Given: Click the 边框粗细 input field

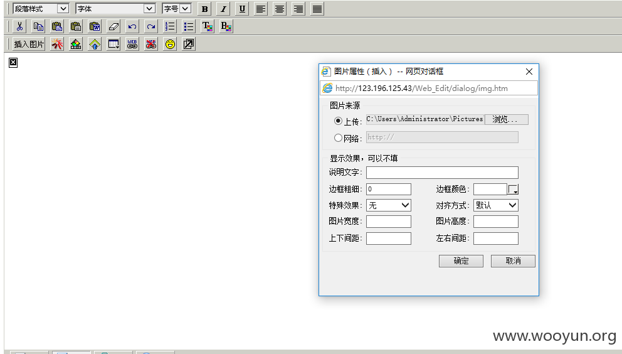Looking at the screenshot, I should point(388,189).
